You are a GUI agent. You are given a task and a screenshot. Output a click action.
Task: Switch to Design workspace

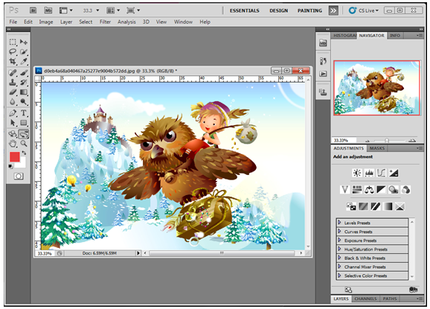[x=279, y=10]
